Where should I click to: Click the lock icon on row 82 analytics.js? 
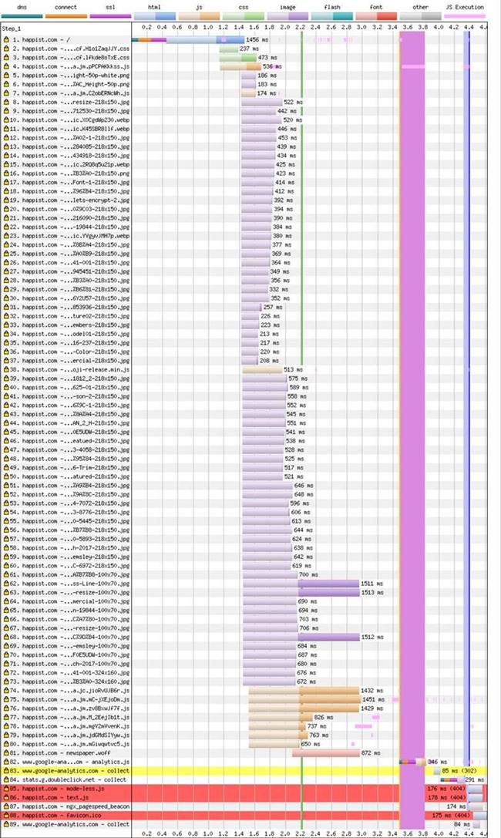[x=6, y=762]
